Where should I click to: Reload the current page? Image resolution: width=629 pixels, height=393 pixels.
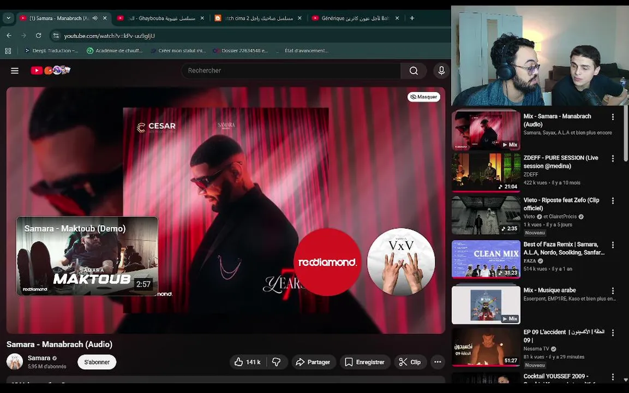39,35
